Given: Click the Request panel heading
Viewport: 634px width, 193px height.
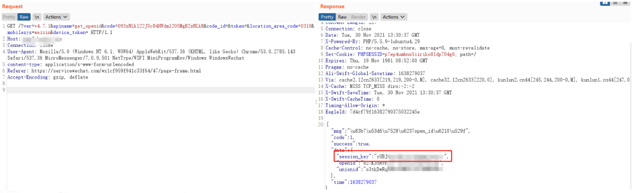Looking at the screenshot, I should tap(12, 6).
